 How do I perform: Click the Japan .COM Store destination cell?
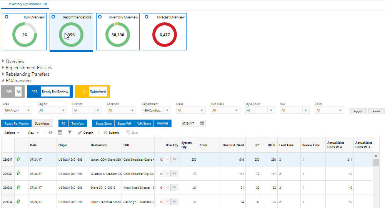(x=105, y=160)
